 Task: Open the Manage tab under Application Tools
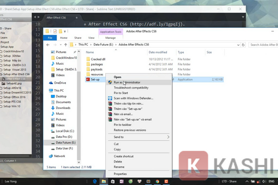click(110, 38)
